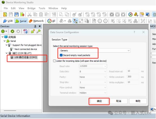Click the green Start Monitoring play icon
The width and height of the screenshot is (156, 119).
(x=12, y=31)
